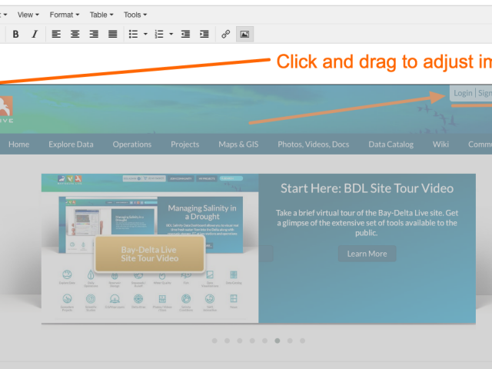The height and width of the screenshot is (369, 492).
Task: Open the Table menu
Action: 101,15
